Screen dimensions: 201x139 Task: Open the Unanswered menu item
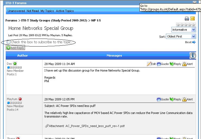16,11
